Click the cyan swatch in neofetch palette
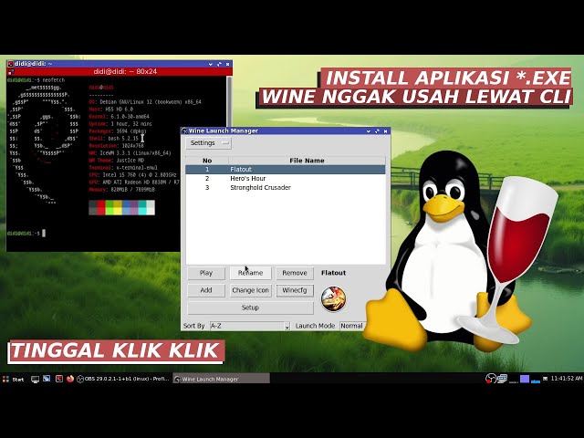 142,207
